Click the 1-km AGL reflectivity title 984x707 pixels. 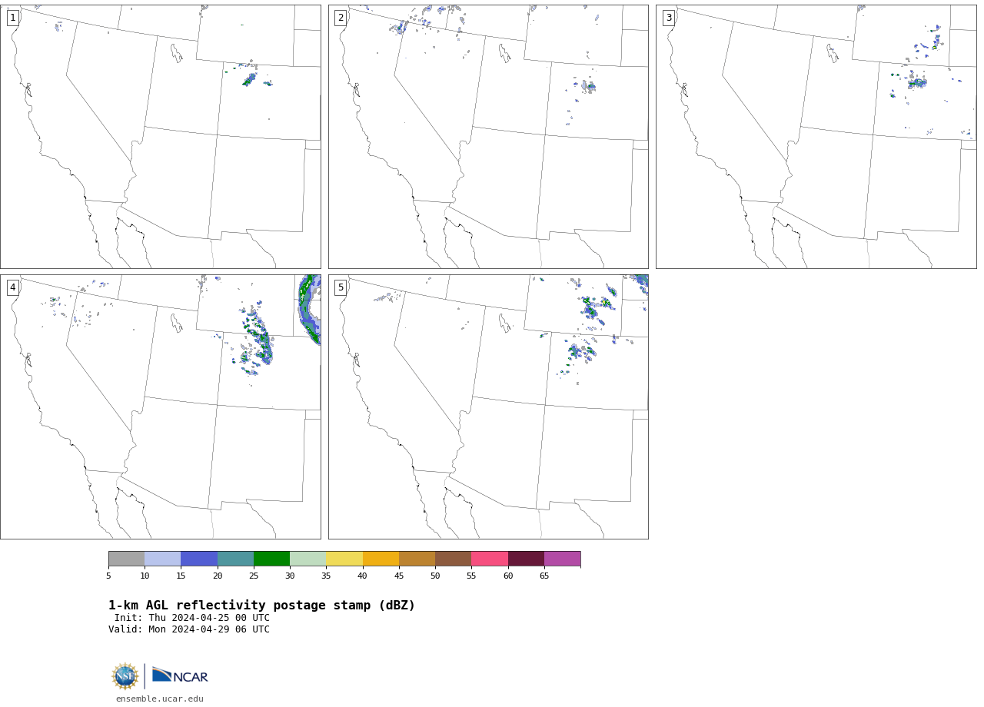[261, 606]
